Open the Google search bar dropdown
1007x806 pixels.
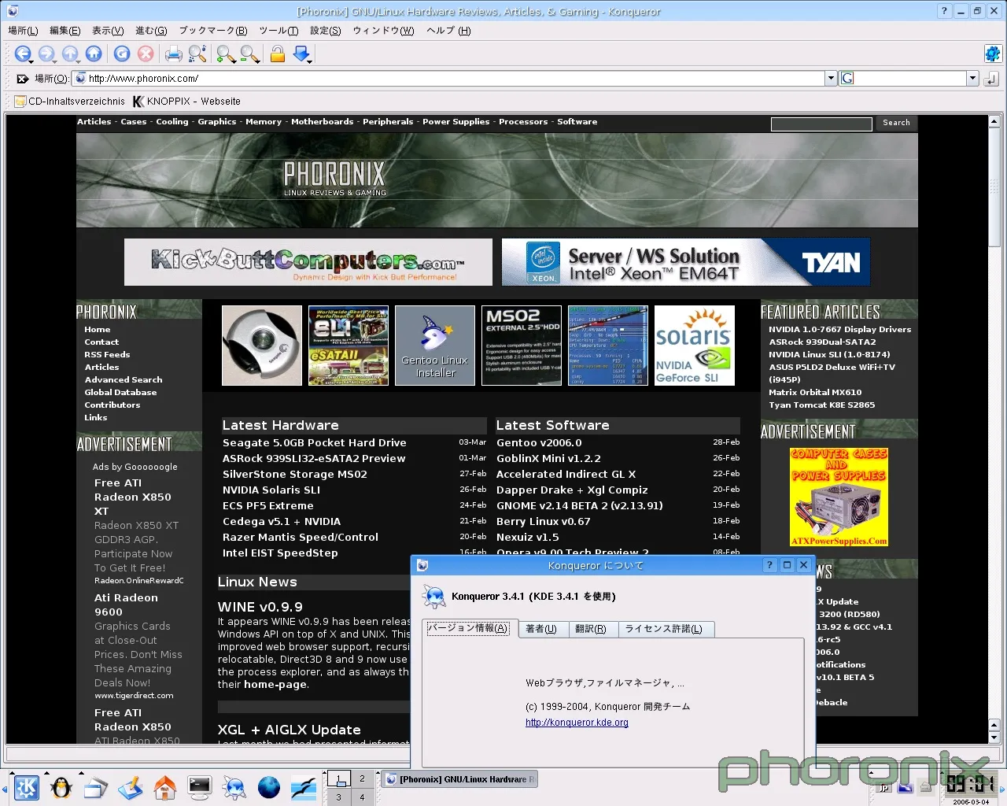(972, 78)
